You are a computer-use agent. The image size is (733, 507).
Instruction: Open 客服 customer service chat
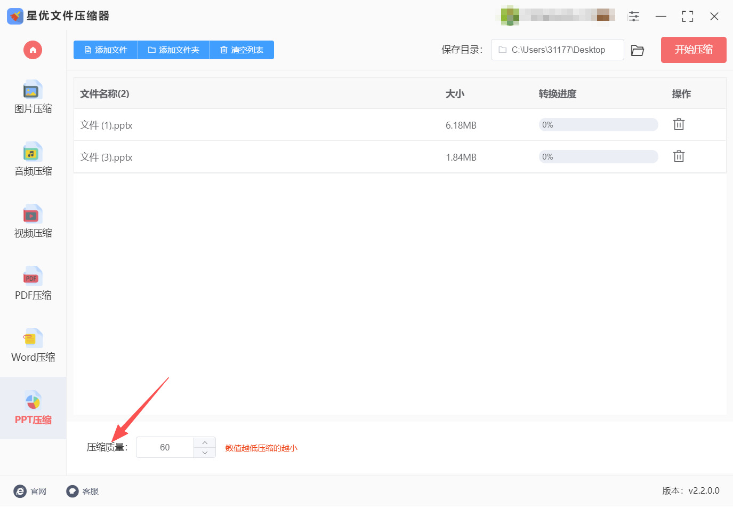click(x=83, y=492)
